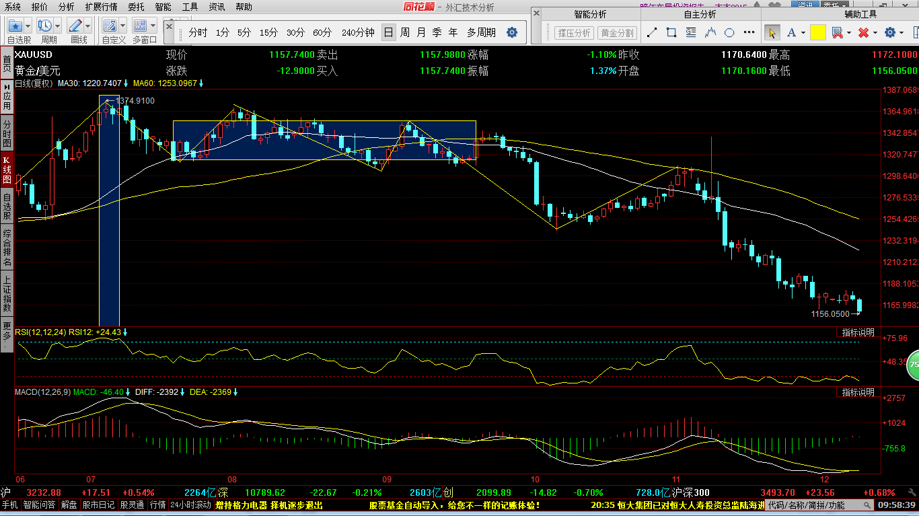Open the 自选股 star folder icon
The image size is (919, 516).
point(15,26)
